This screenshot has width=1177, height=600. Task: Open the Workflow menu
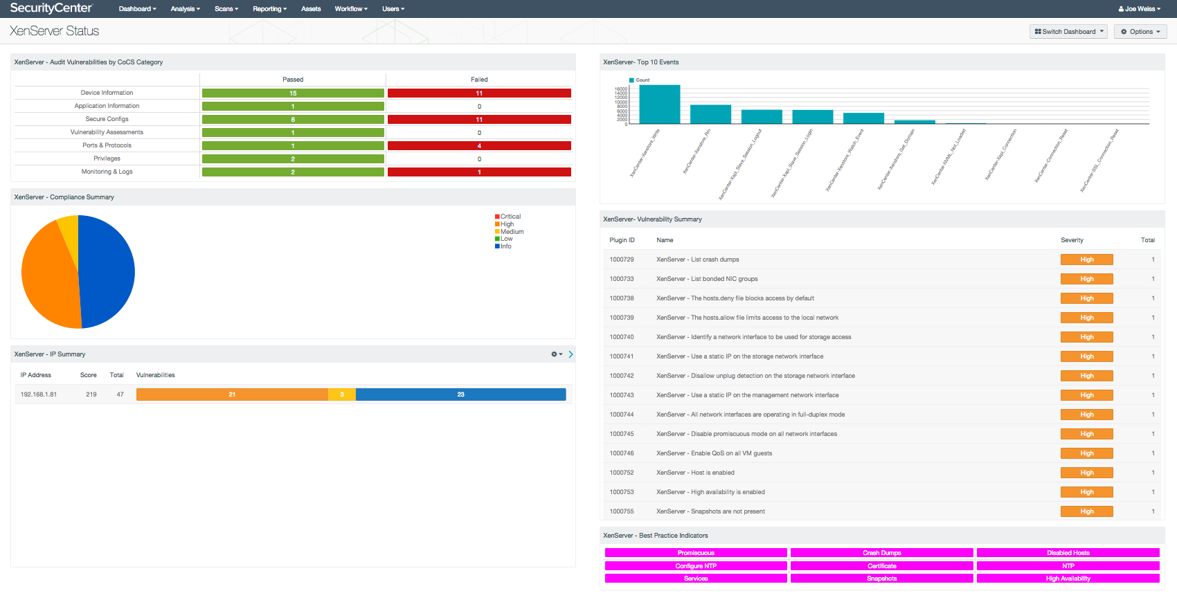pos(351,9)
